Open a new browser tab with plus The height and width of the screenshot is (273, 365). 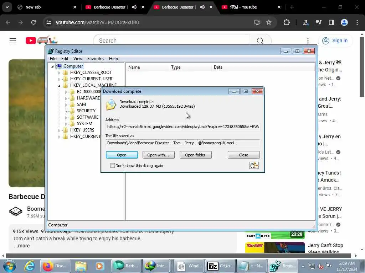(x=292, y=7)
